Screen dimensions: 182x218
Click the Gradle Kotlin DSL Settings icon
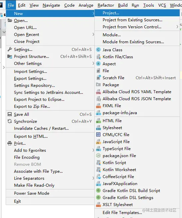click(98, 197)
